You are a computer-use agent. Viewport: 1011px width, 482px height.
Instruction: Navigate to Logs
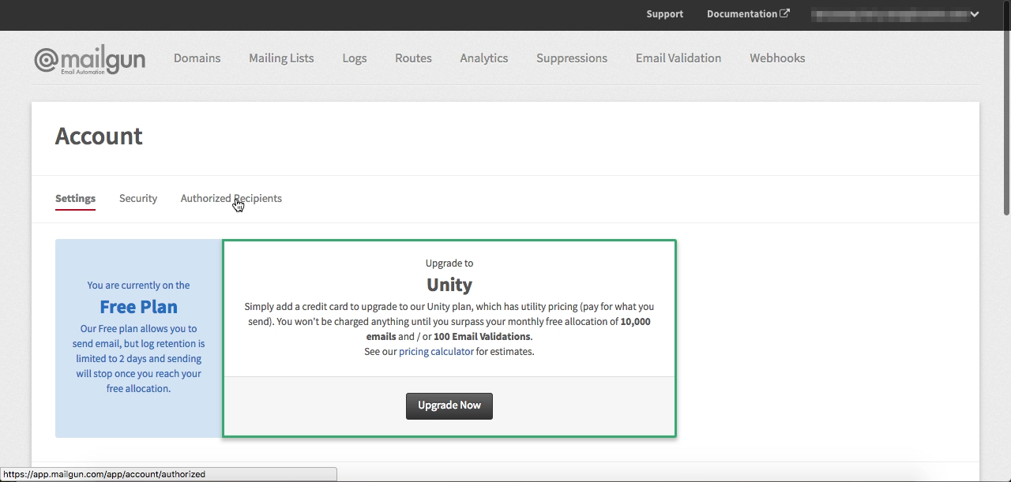click(355, 58)
